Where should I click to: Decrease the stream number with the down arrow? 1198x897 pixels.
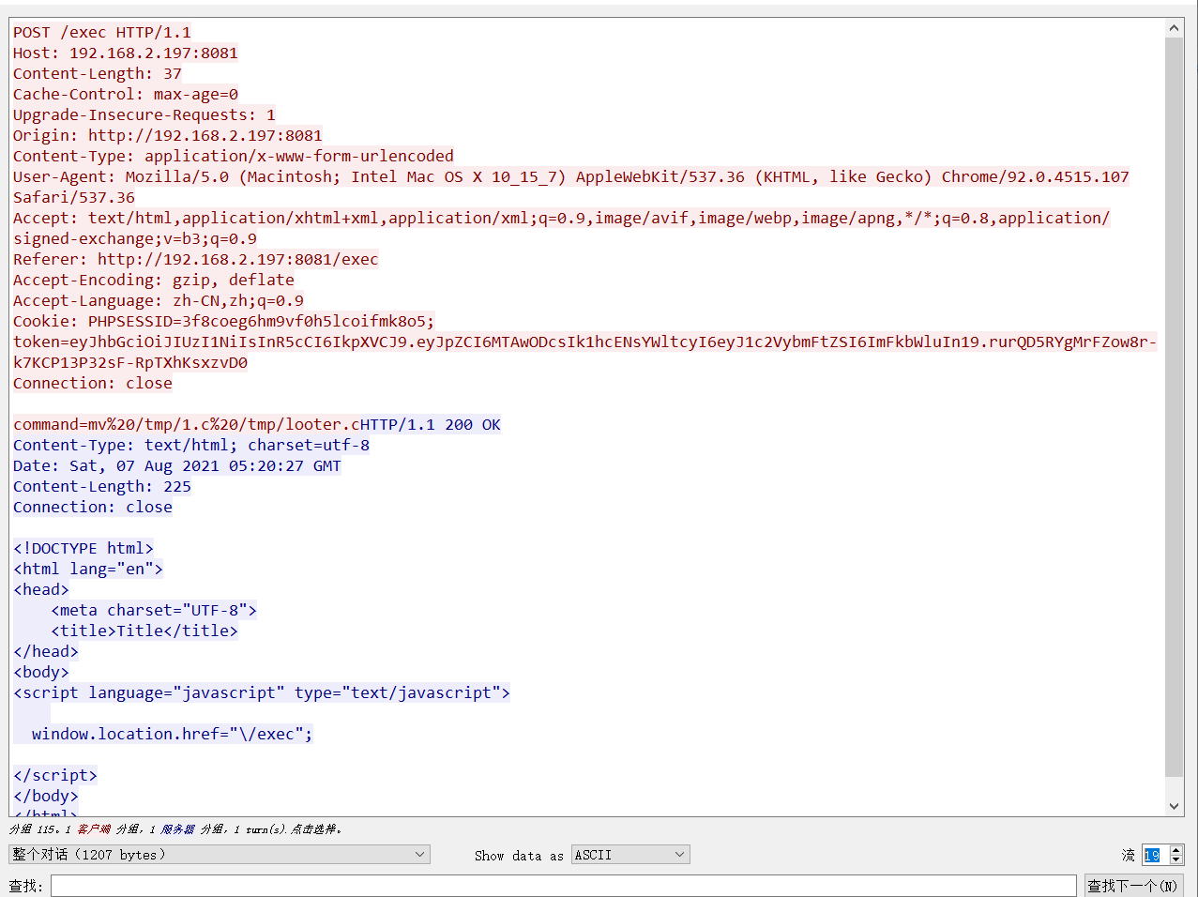(1176, 860)
